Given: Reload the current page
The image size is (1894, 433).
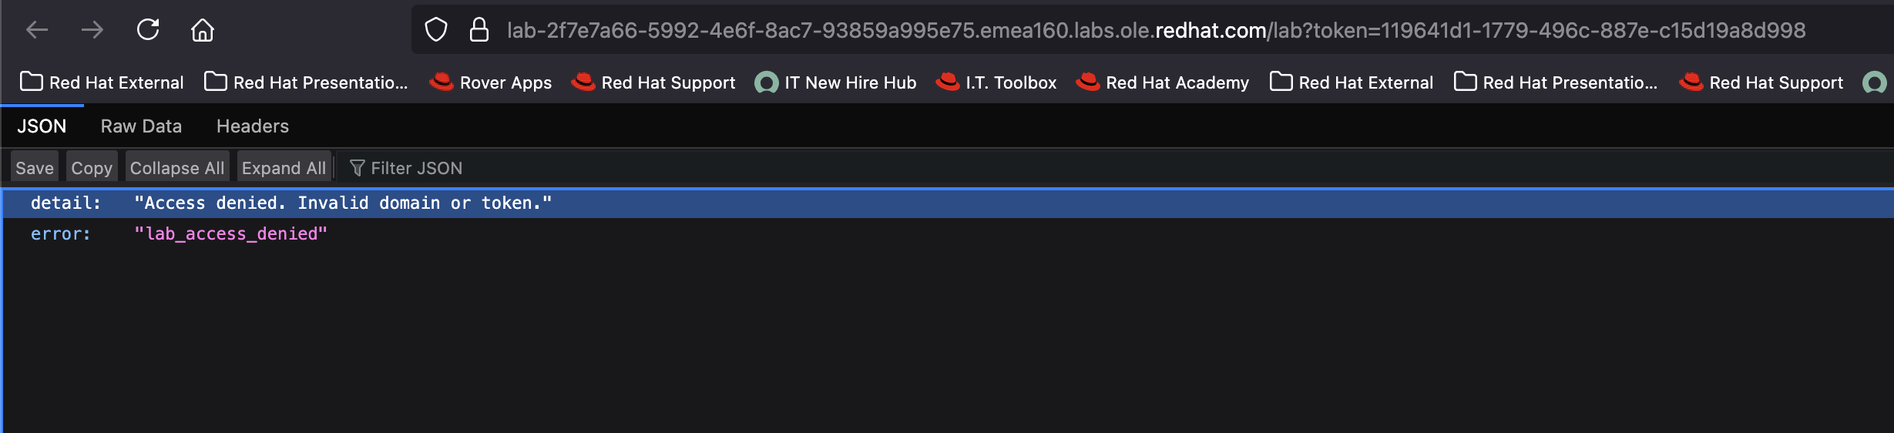Looking at the screenshot, I should [x=148, y=30].
